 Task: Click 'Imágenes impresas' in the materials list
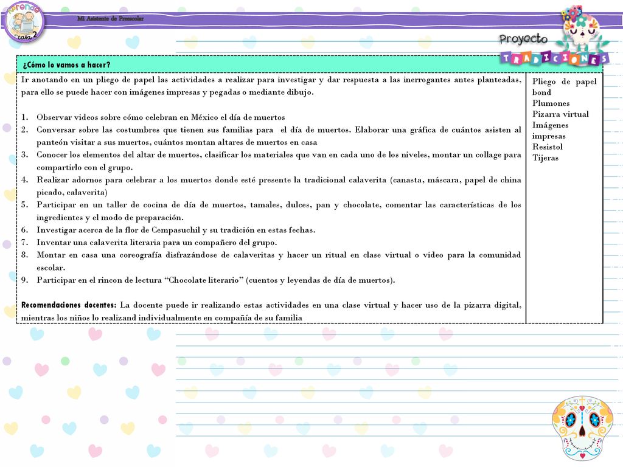click(550, 130)
